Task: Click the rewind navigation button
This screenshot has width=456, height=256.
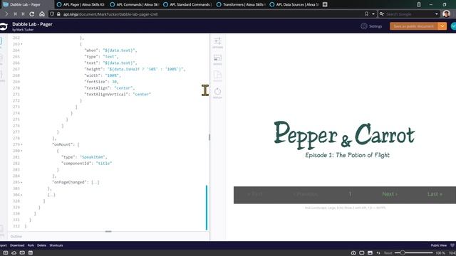Action: coord(15,14)
